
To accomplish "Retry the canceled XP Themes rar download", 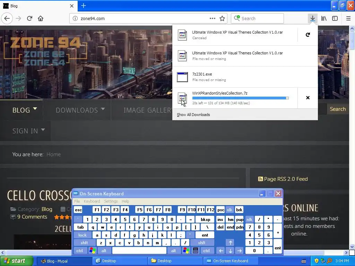I will pyautogui.click(x=308, y=35).
